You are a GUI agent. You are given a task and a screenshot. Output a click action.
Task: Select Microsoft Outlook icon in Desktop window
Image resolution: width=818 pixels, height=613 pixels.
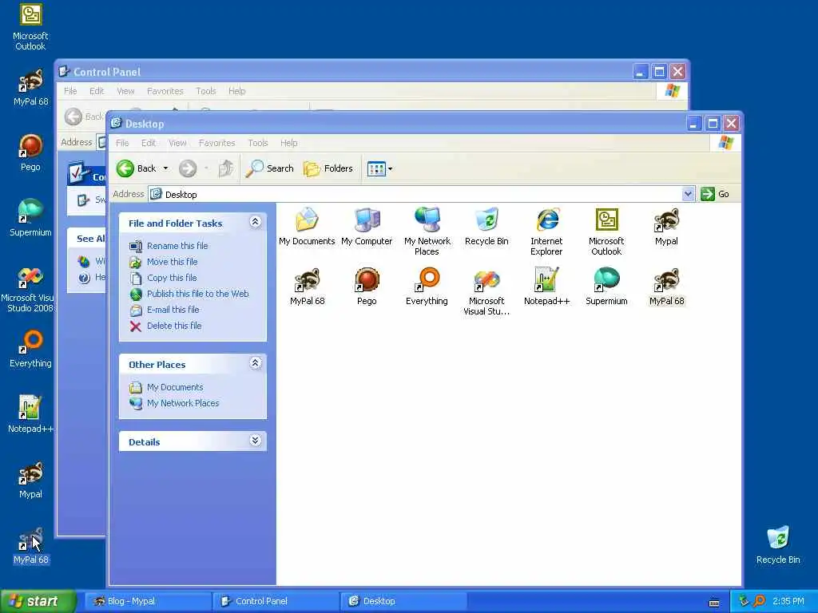606,231
